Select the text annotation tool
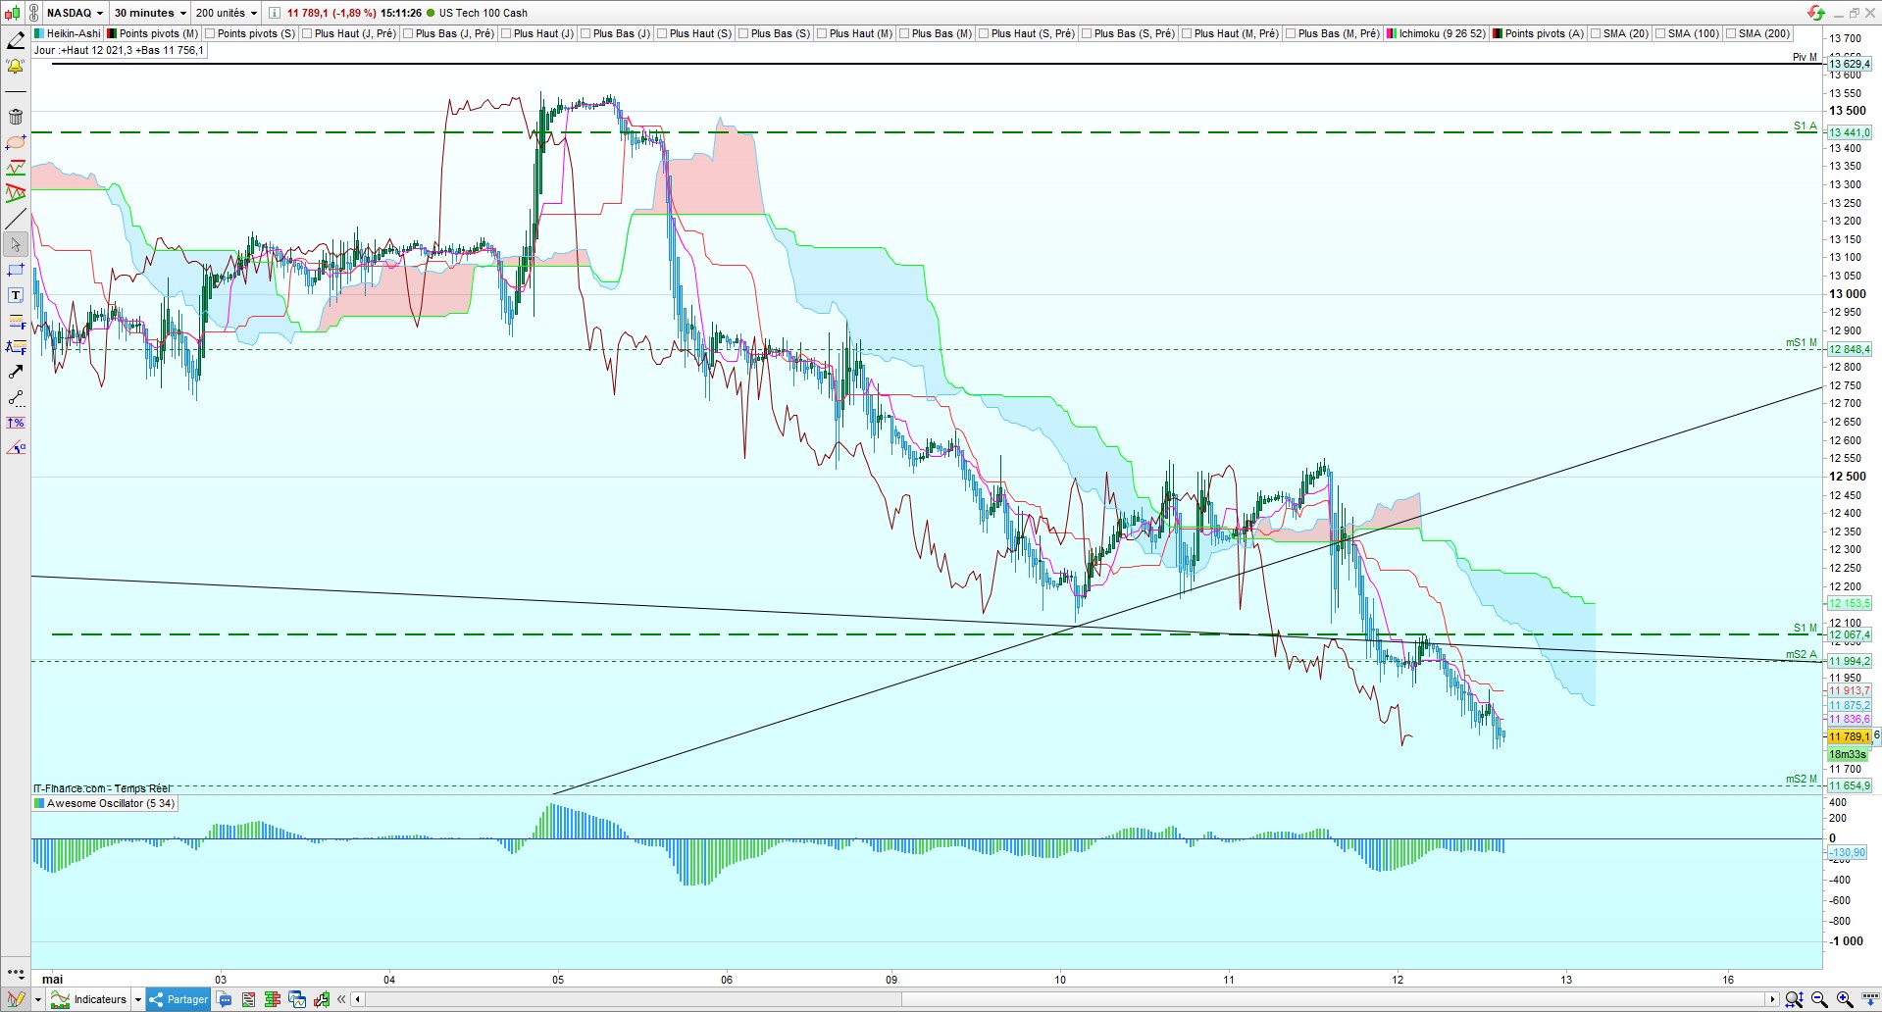 (16, 295)
